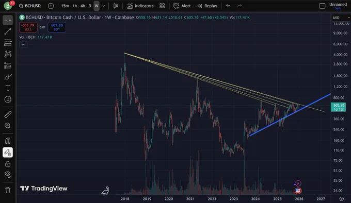The image size is (351, 203).
Task: Click the TradingView logo
Action: (44, 189)
